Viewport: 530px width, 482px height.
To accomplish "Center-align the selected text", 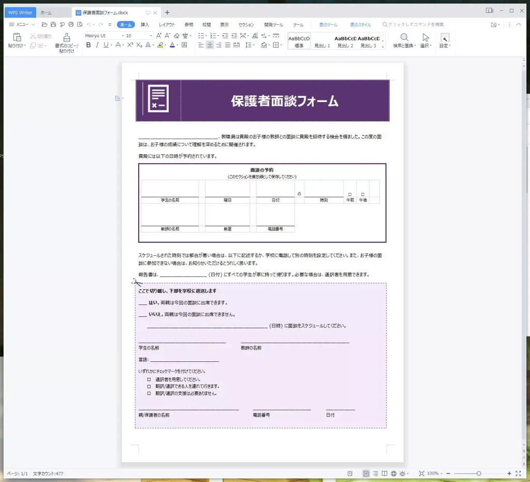I will point(210,46).
